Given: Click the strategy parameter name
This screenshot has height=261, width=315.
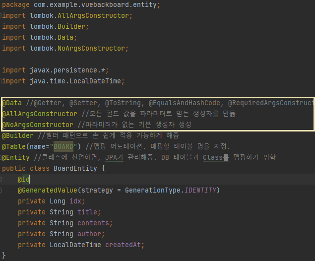Looking at the screenshot, I should tap(97, 190).
